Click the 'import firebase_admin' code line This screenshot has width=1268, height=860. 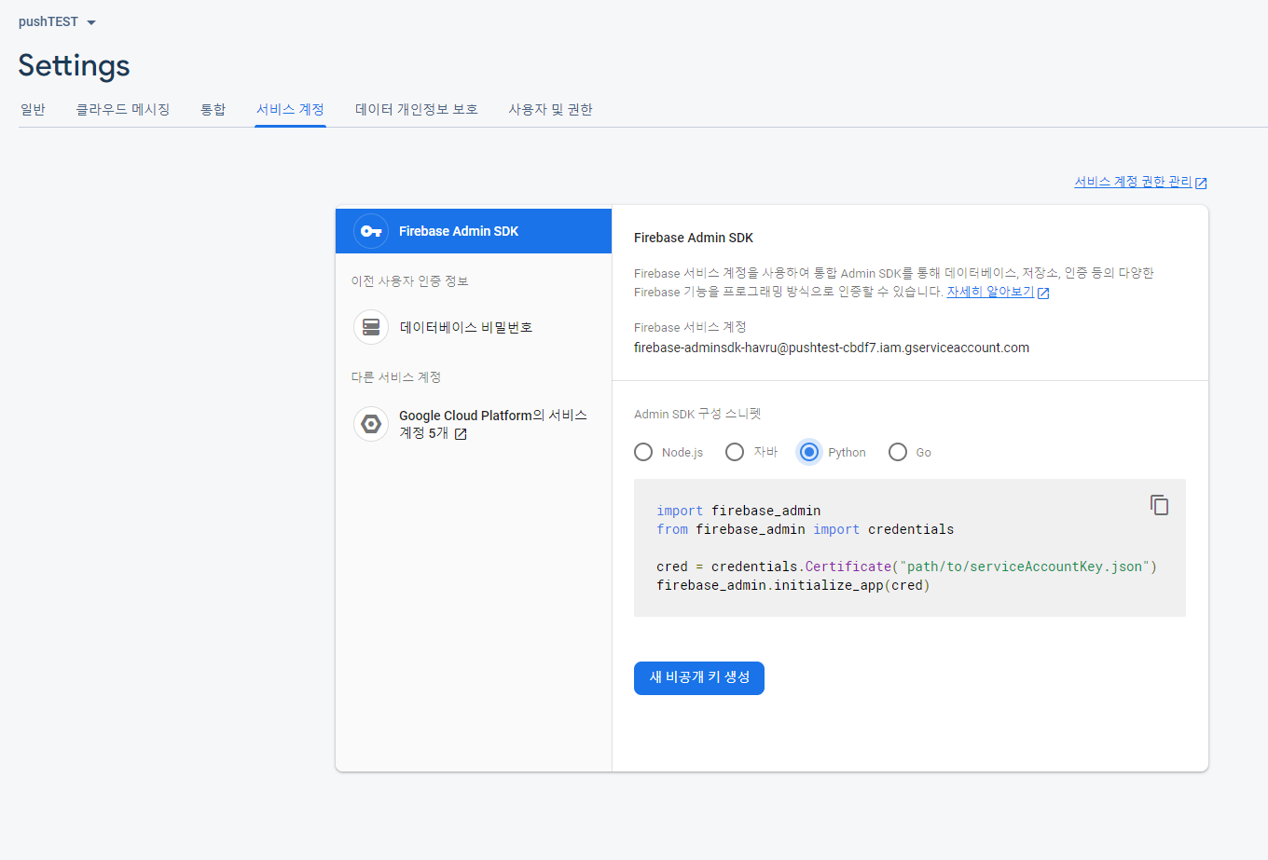point(738,511)
